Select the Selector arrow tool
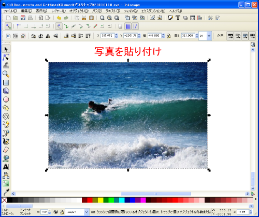 pos(6,49)
